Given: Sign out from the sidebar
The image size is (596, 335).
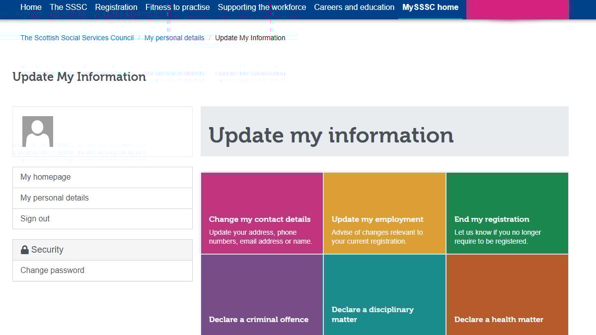Looking at the screenshot, I should (x=102, y=219).
